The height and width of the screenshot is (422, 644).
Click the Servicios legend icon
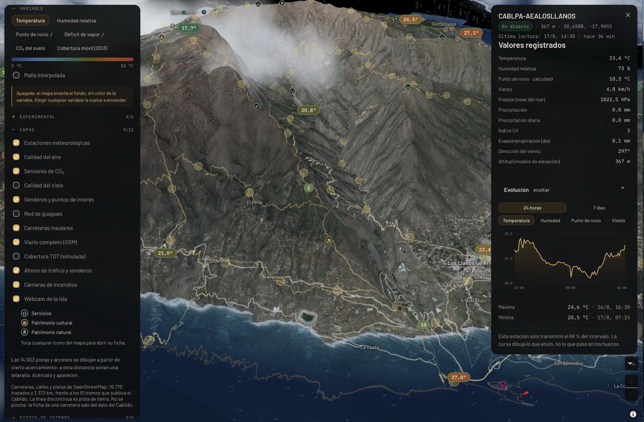[x=24, y=313]
